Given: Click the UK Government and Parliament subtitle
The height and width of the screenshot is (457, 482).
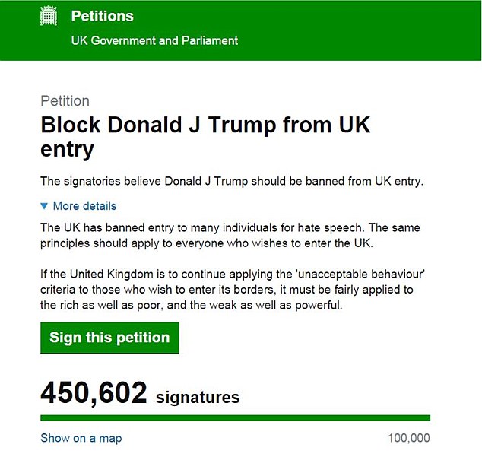Looking at the screenshot, I should point(154,40).
